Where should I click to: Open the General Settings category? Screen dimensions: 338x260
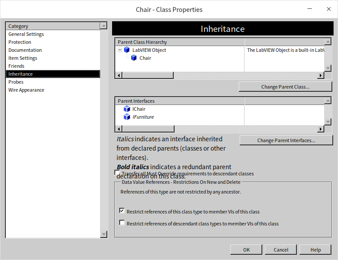click(x=26, y=34)
